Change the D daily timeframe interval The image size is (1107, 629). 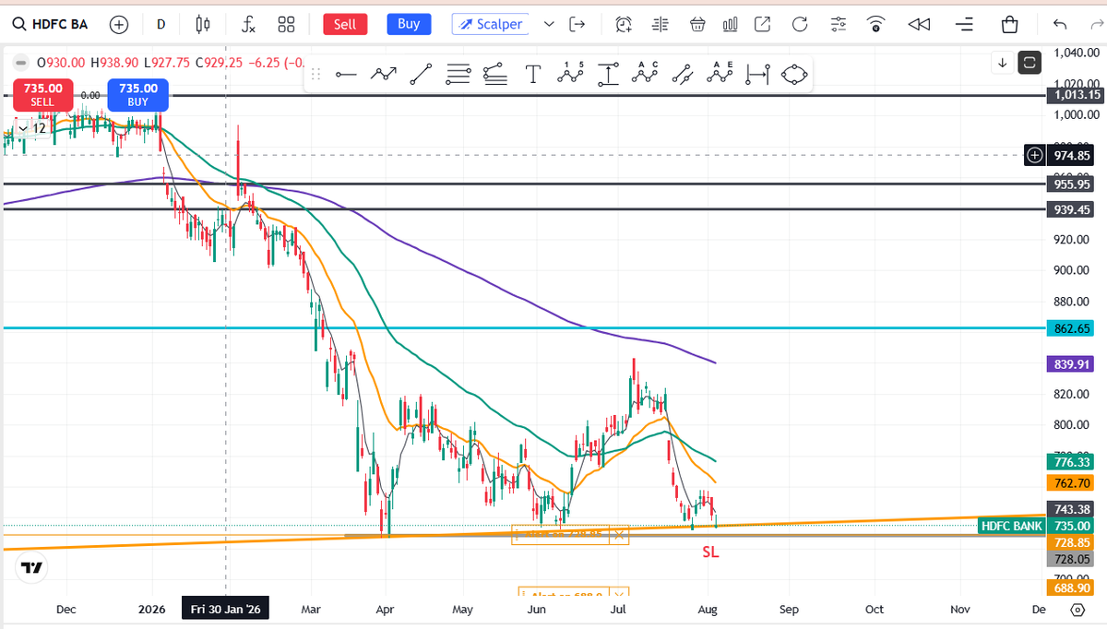(161, 24)
